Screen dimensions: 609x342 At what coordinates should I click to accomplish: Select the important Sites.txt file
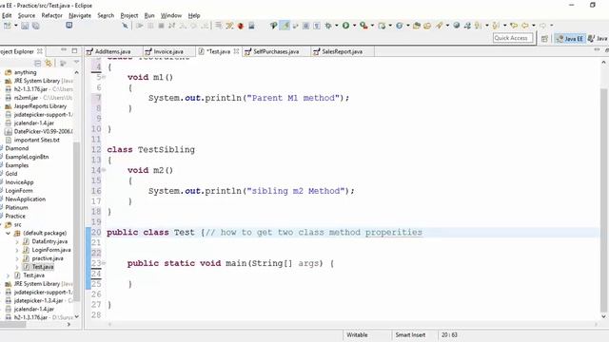(x=36, y=140)
